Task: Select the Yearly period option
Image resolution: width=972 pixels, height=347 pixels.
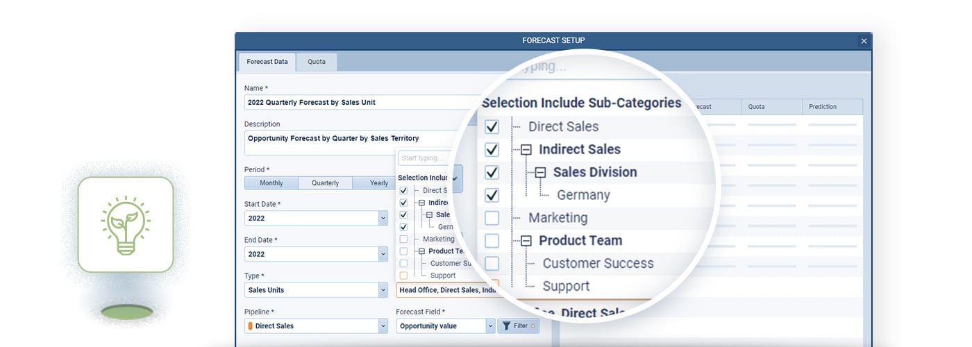Action: click(x=379, y=183)
